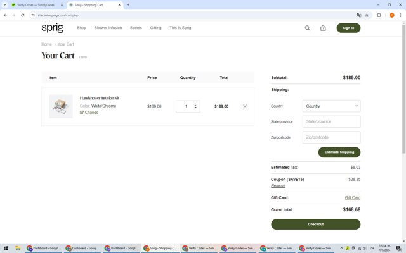
Task: Focus the Zip/postcode input field
Action: click(331, 137)
